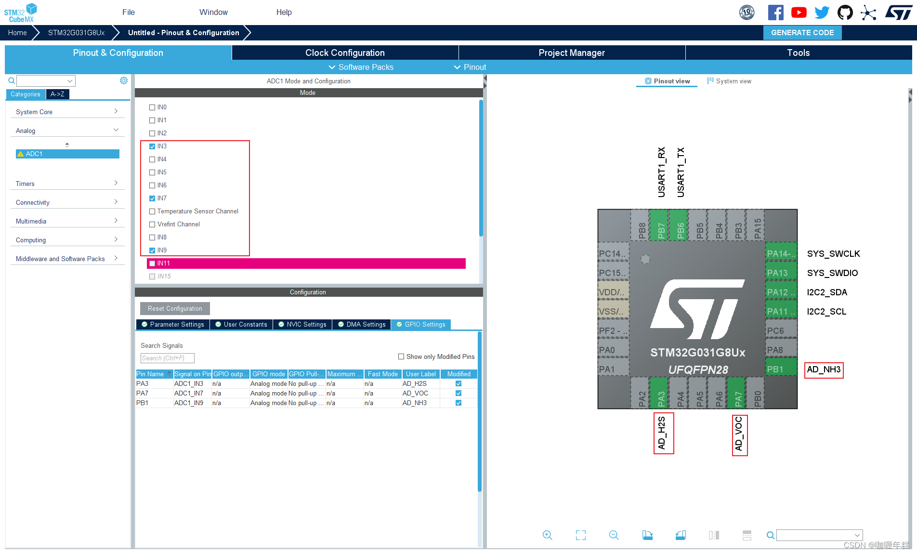Expand the Timers category
The width and height of the screenshot is (917, 554).
pos(67,184)
